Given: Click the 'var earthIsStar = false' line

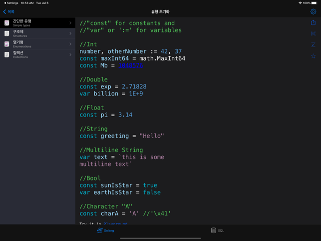Looking at the screenshot, I should [120, 192].
